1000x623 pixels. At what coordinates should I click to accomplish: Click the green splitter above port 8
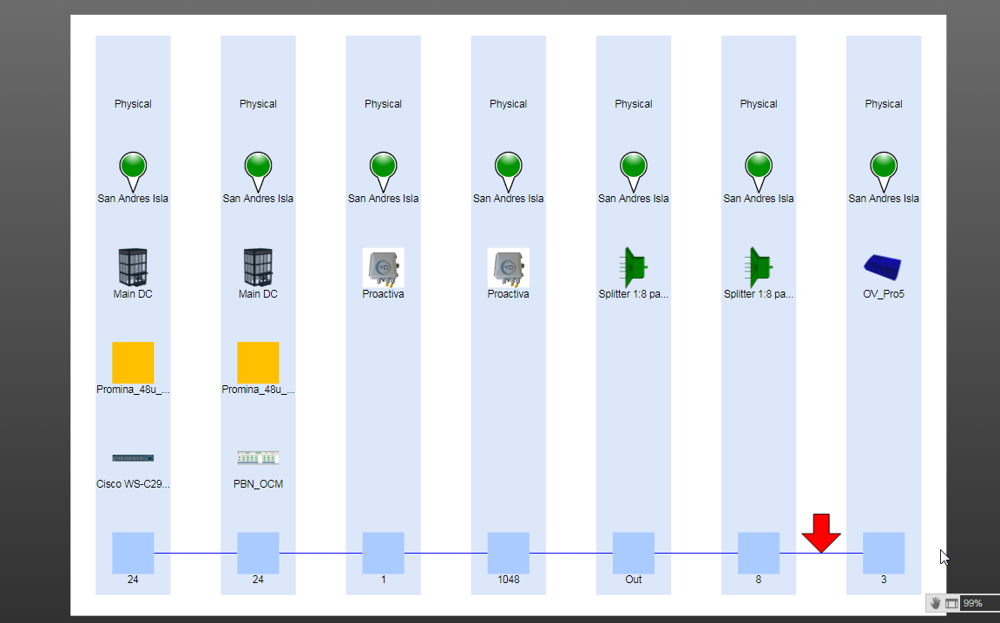(759, 267)
